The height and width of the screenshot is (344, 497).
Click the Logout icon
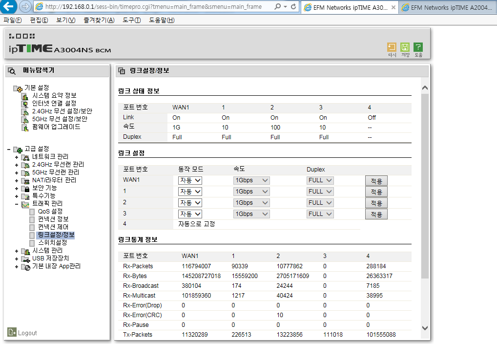(12, 332)
